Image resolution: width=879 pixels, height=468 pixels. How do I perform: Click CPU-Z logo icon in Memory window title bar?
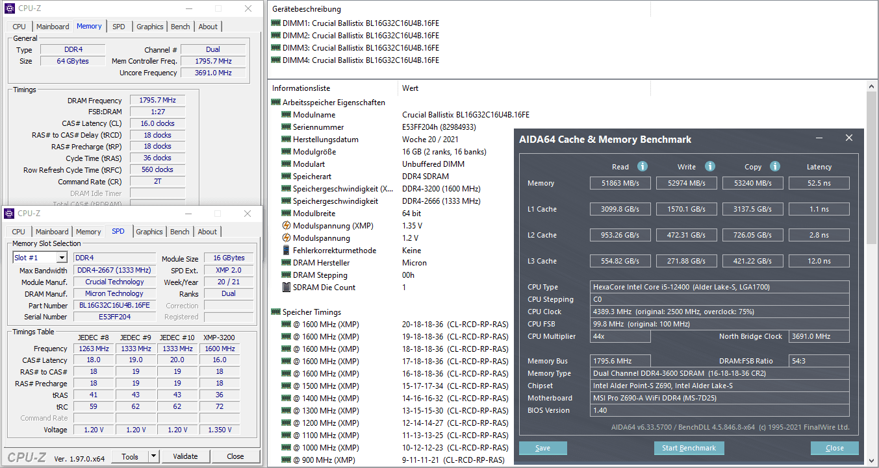pyautogui.click(x=10, y=8)
